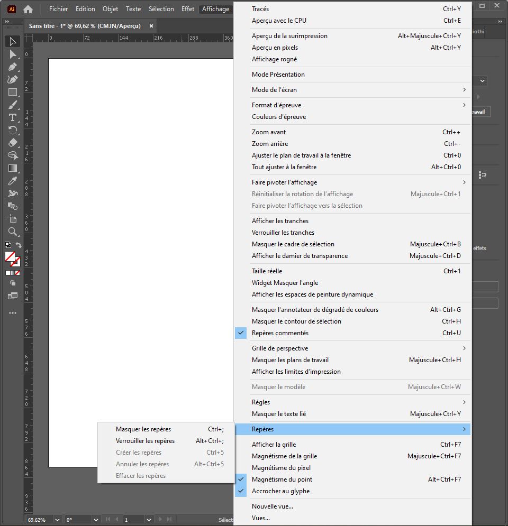The image size is (508, 526).
Task: Open drawing mode options
Action: (12, 283)
